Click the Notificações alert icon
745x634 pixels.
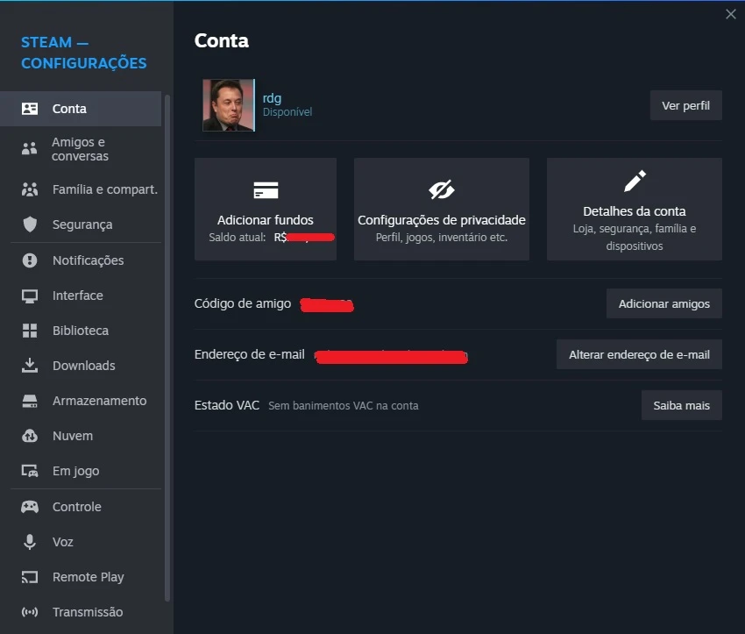coord(30,260)
